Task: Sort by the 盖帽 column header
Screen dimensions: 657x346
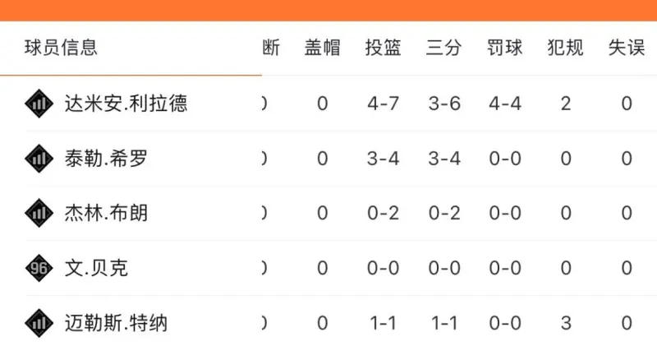Action: [322, 48]
